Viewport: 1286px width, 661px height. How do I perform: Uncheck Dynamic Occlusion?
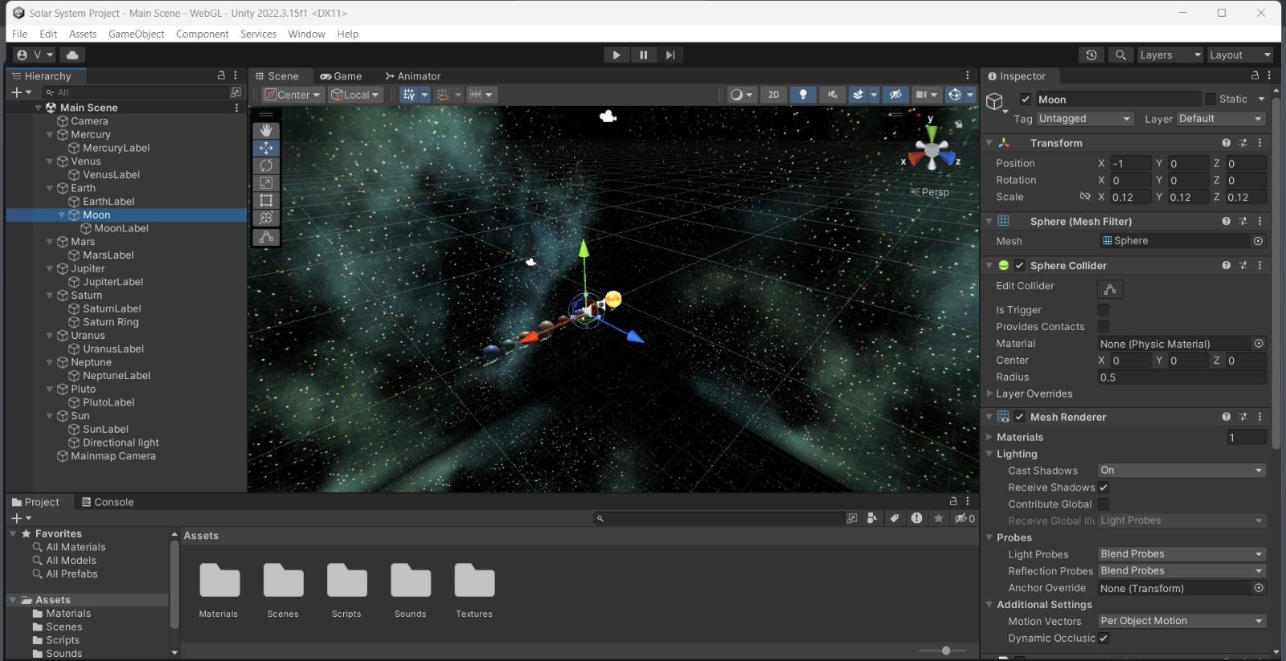pos(1104,639)
